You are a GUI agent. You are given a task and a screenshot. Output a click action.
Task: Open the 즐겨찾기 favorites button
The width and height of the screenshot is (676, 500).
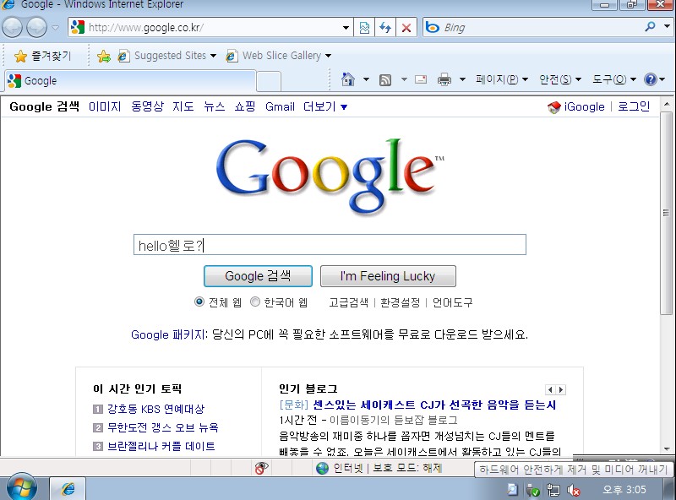point(43,56)
